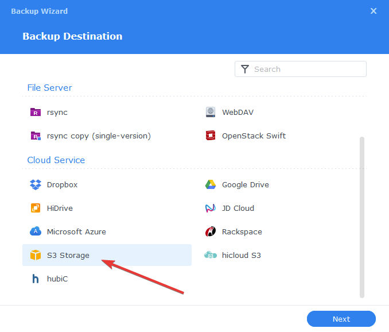
Task: Click the JD Cloud logo icon
Action: [211, 208]
